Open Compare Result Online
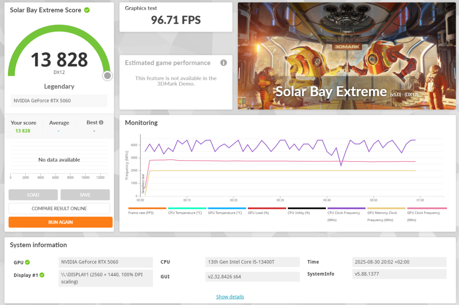 (59, 209)
